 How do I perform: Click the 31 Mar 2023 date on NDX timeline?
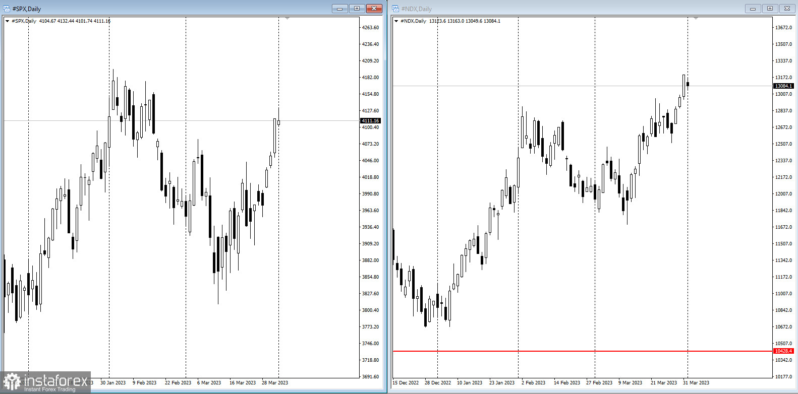pos(696,383)
